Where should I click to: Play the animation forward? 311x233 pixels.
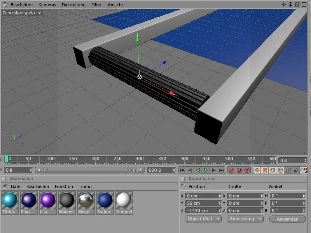[206, 170]
